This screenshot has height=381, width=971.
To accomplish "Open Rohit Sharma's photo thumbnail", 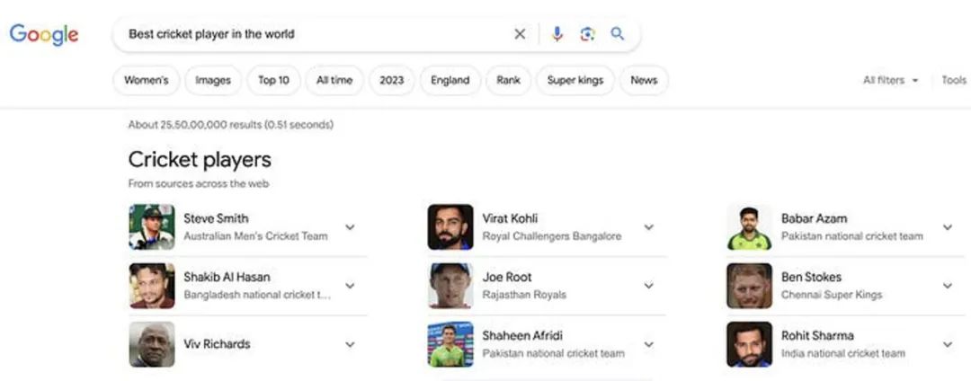I will [x=749, y=344].
